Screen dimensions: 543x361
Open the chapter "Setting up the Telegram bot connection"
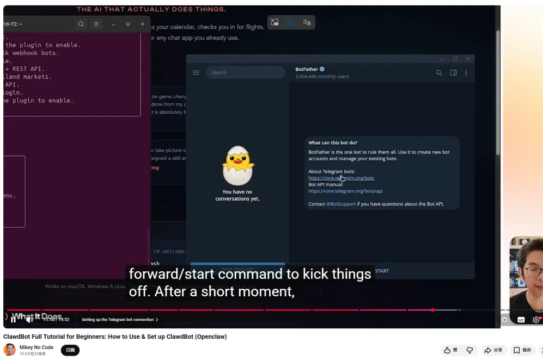(x=120, y=320)
